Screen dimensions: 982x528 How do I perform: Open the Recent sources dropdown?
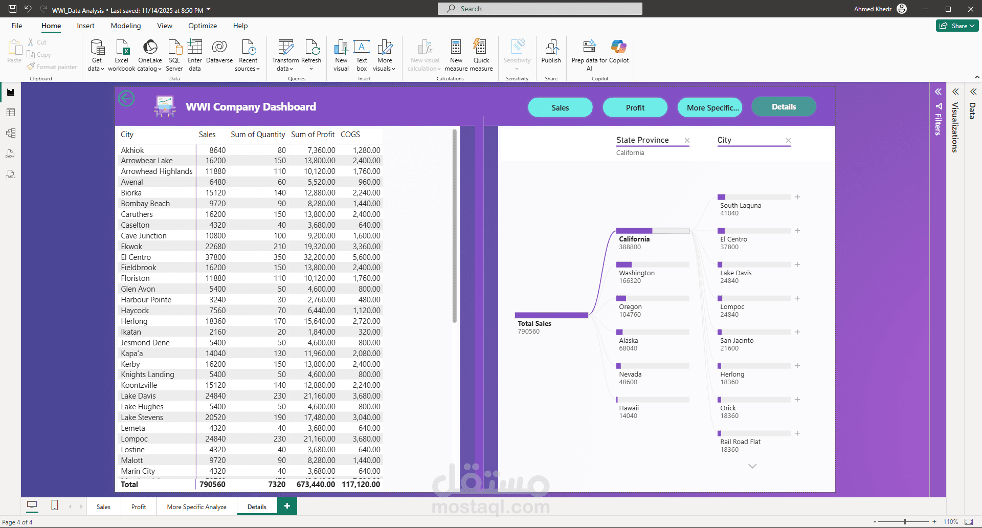248,55
